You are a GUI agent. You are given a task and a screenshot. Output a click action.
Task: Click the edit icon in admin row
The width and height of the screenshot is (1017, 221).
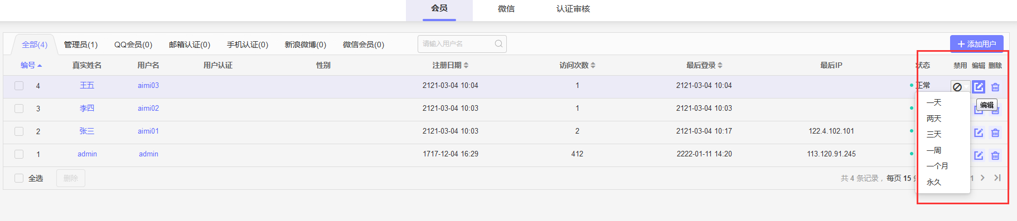click(x=979, y=155)
